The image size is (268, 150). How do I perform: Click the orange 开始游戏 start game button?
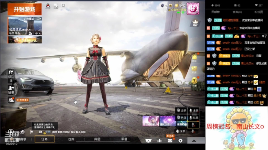pos(25,9)
